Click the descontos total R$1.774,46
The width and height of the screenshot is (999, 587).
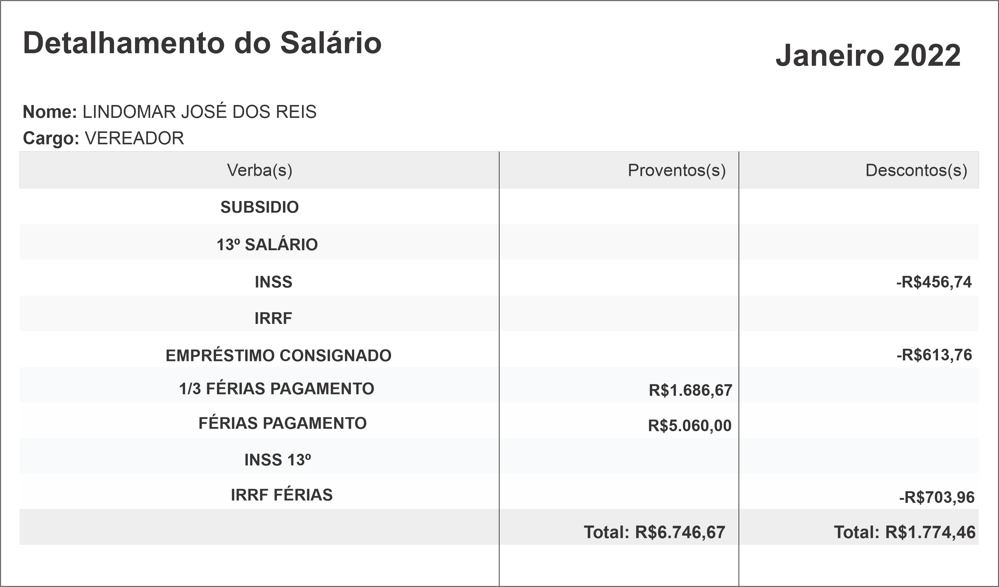tap(904, 532)
